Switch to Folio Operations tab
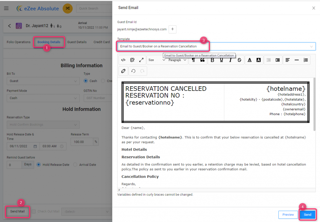The height and width of the screenshot is (222, 320). pyautogui.click(x=18, y=42)
